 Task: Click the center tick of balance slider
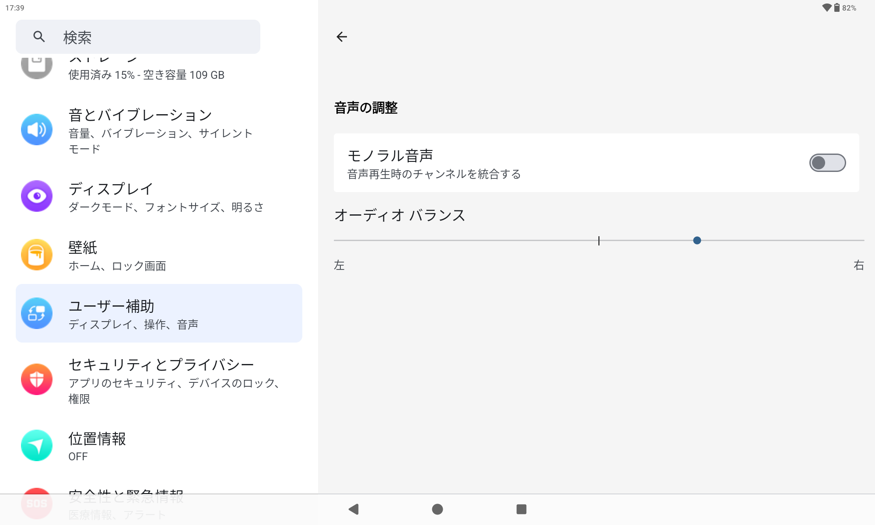[x=598, y=241]
